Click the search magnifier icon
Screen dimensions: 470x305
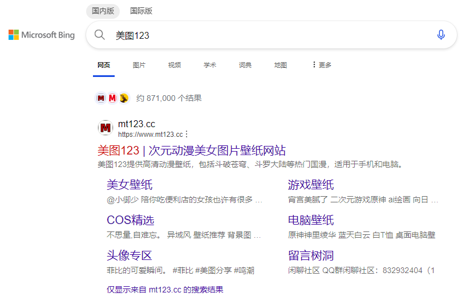pyautogui.click(x=100, y=35)
